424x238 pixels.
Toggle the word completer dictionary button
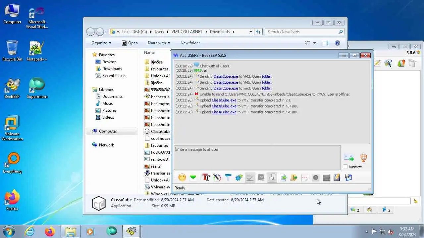(261, 178)
